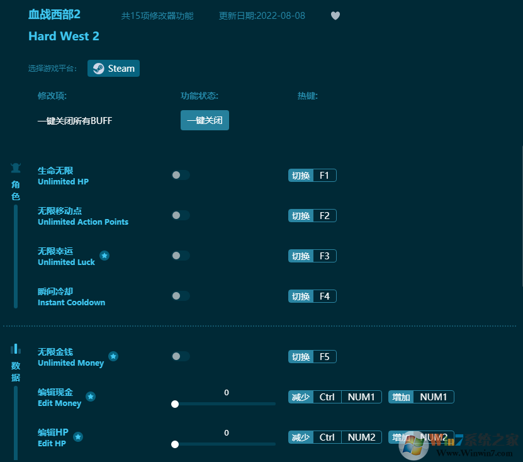Click the star badge beside Unlimited Money
This screenshot has width=523, height=462.
click(x=113, y=356)
